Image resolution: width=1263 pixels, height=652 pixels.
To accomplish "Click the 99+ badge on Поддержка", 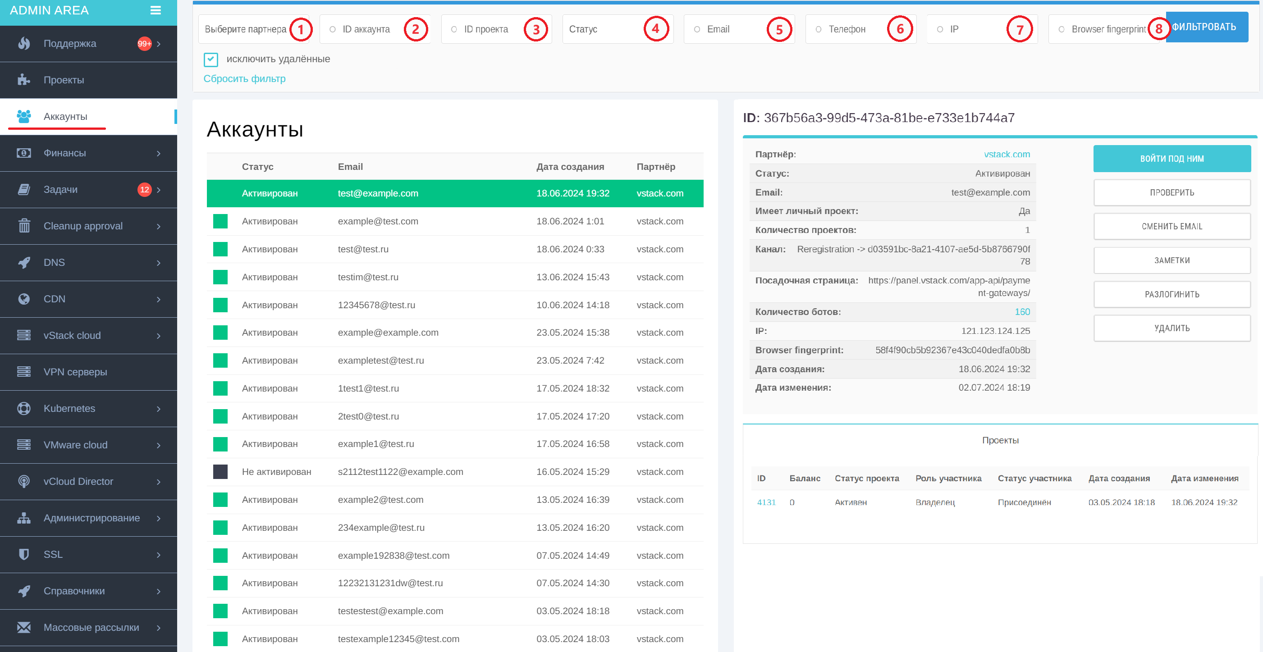I will 144,44.
